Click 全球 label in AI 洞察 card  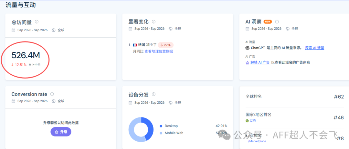coord(295,29)
